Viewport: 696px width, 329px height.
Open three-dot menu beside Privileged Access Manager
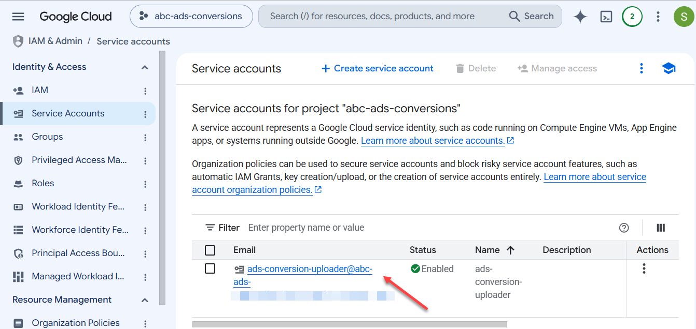(x=145, y=161)
